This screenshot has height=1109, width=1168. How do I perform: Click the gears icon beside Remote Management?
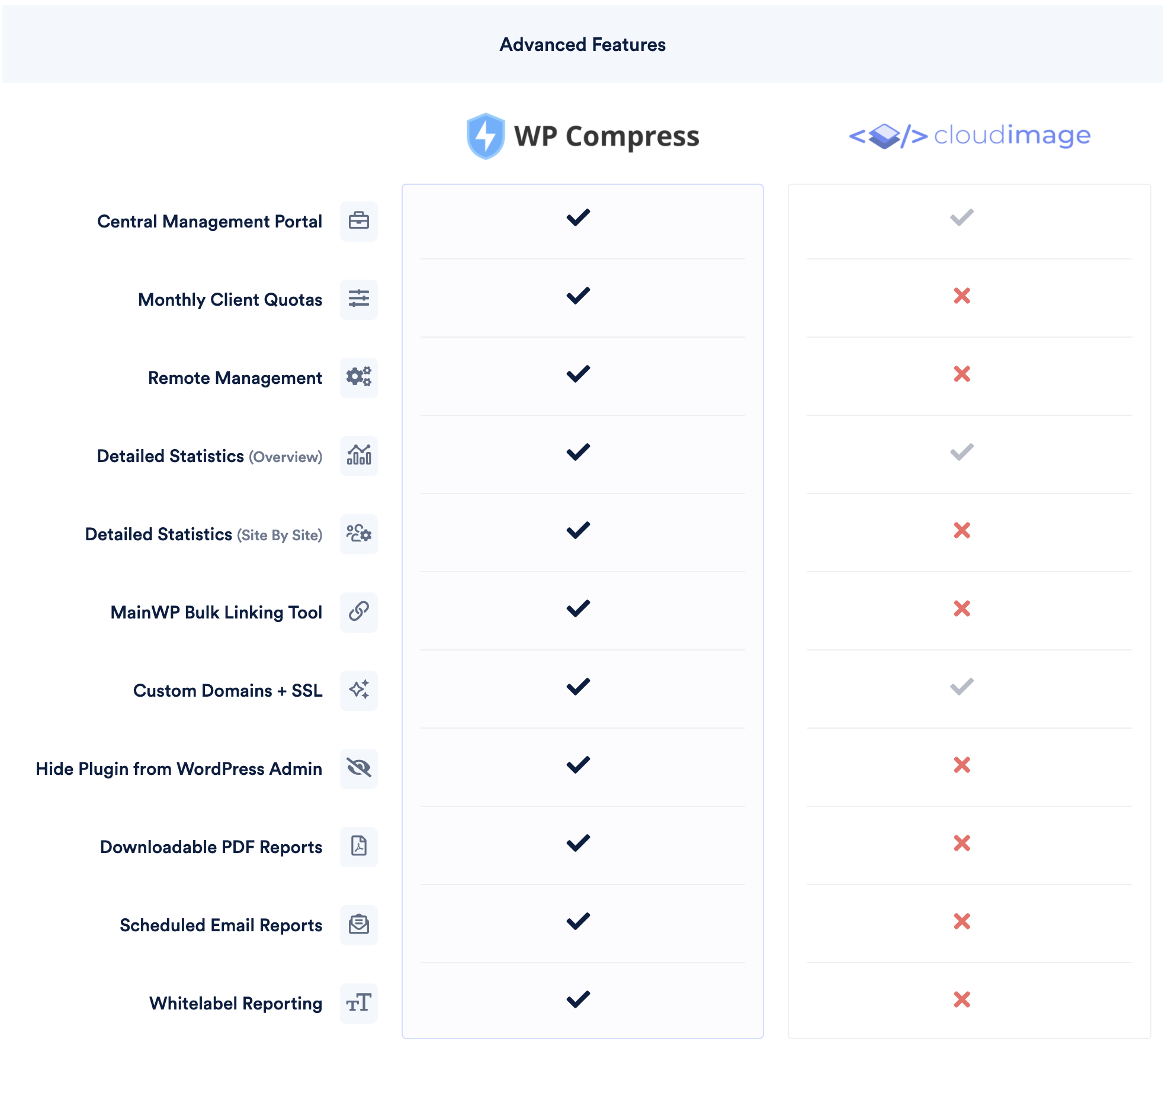coord(358,377)
